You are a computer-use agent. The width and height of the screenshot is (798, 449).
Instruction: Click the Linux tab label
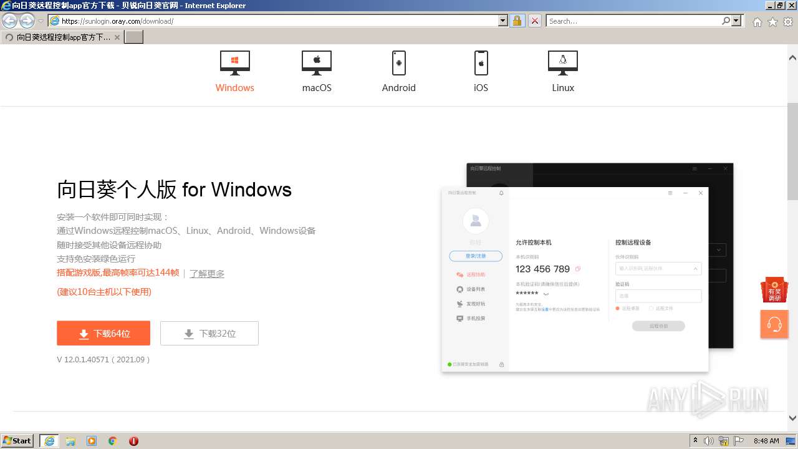pos(563,88)
